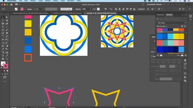193x108 pixels.
Task: Select the Scale tool
Action: click(x=7, y=36)
